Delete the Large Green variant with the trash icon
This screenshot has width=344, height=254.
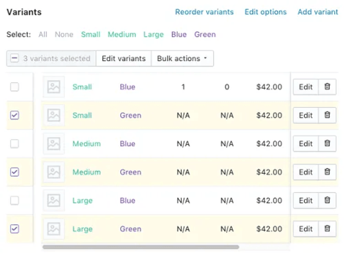(x=327, y=229)
